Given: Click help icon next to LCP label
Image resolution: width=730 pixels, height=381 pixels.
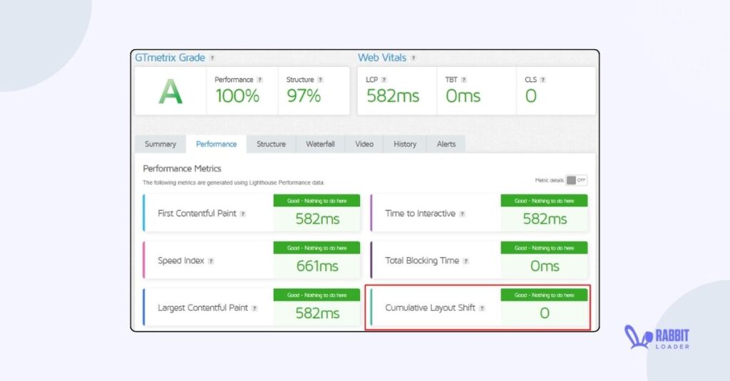Looking at the screenshot, I should (384, 80).
